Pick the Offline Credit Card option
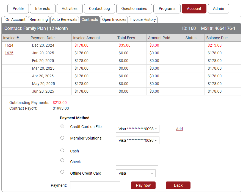Screen dimensions: 243x193 pyautogui.click(x=62, y=172)
